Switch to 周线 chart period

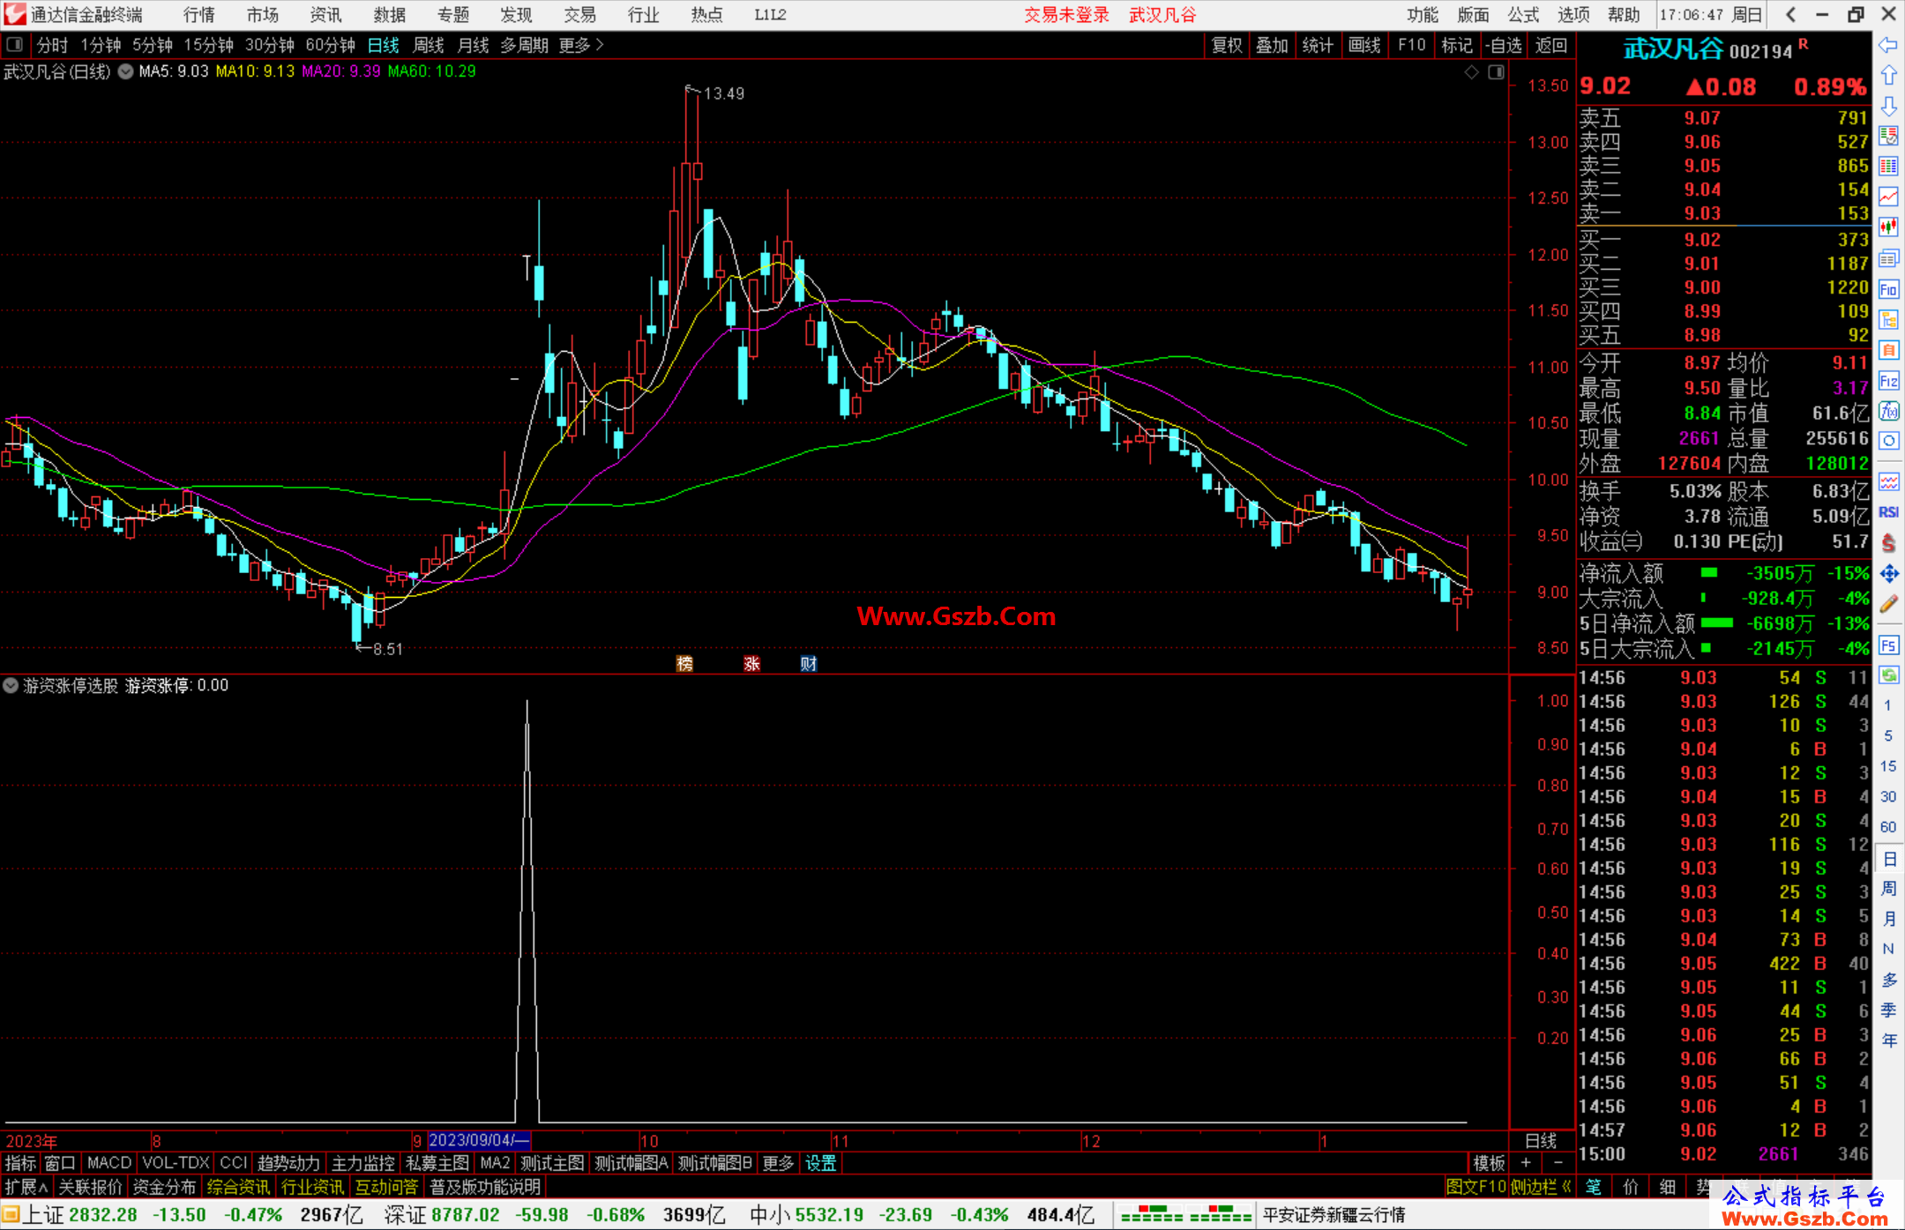tap(429, 45)
